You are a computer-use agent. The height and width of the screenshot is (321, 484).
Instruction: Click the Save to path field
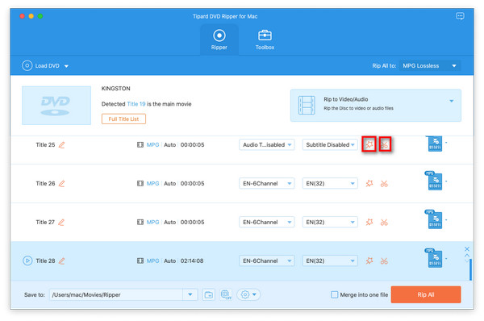pos(116,294)
